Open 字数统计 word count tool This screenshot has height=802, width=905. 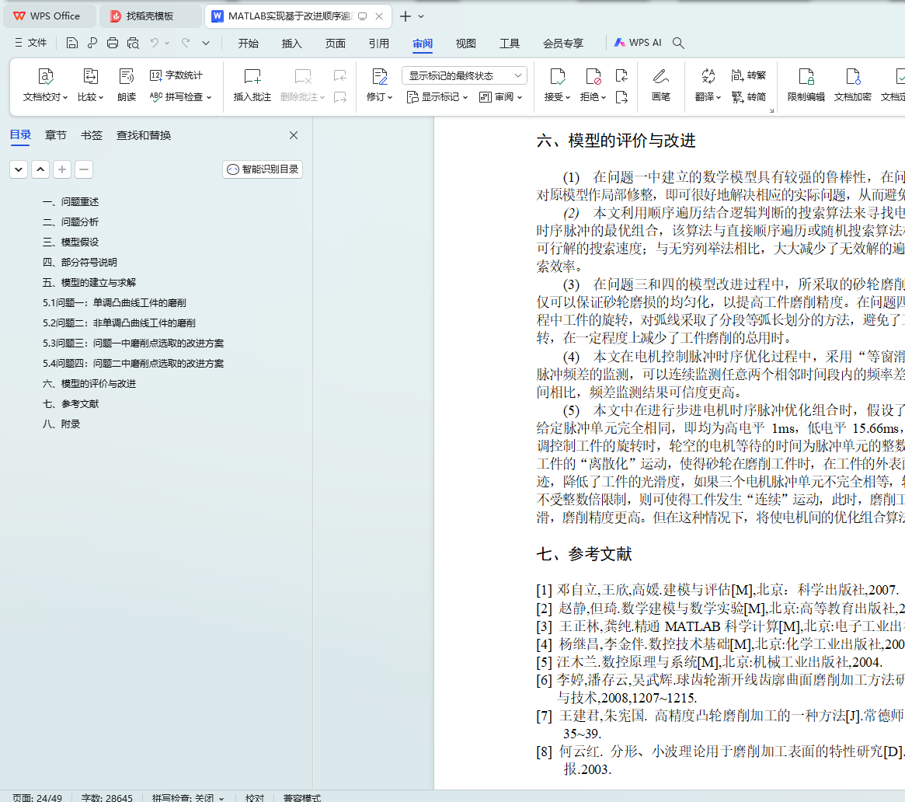176,75
